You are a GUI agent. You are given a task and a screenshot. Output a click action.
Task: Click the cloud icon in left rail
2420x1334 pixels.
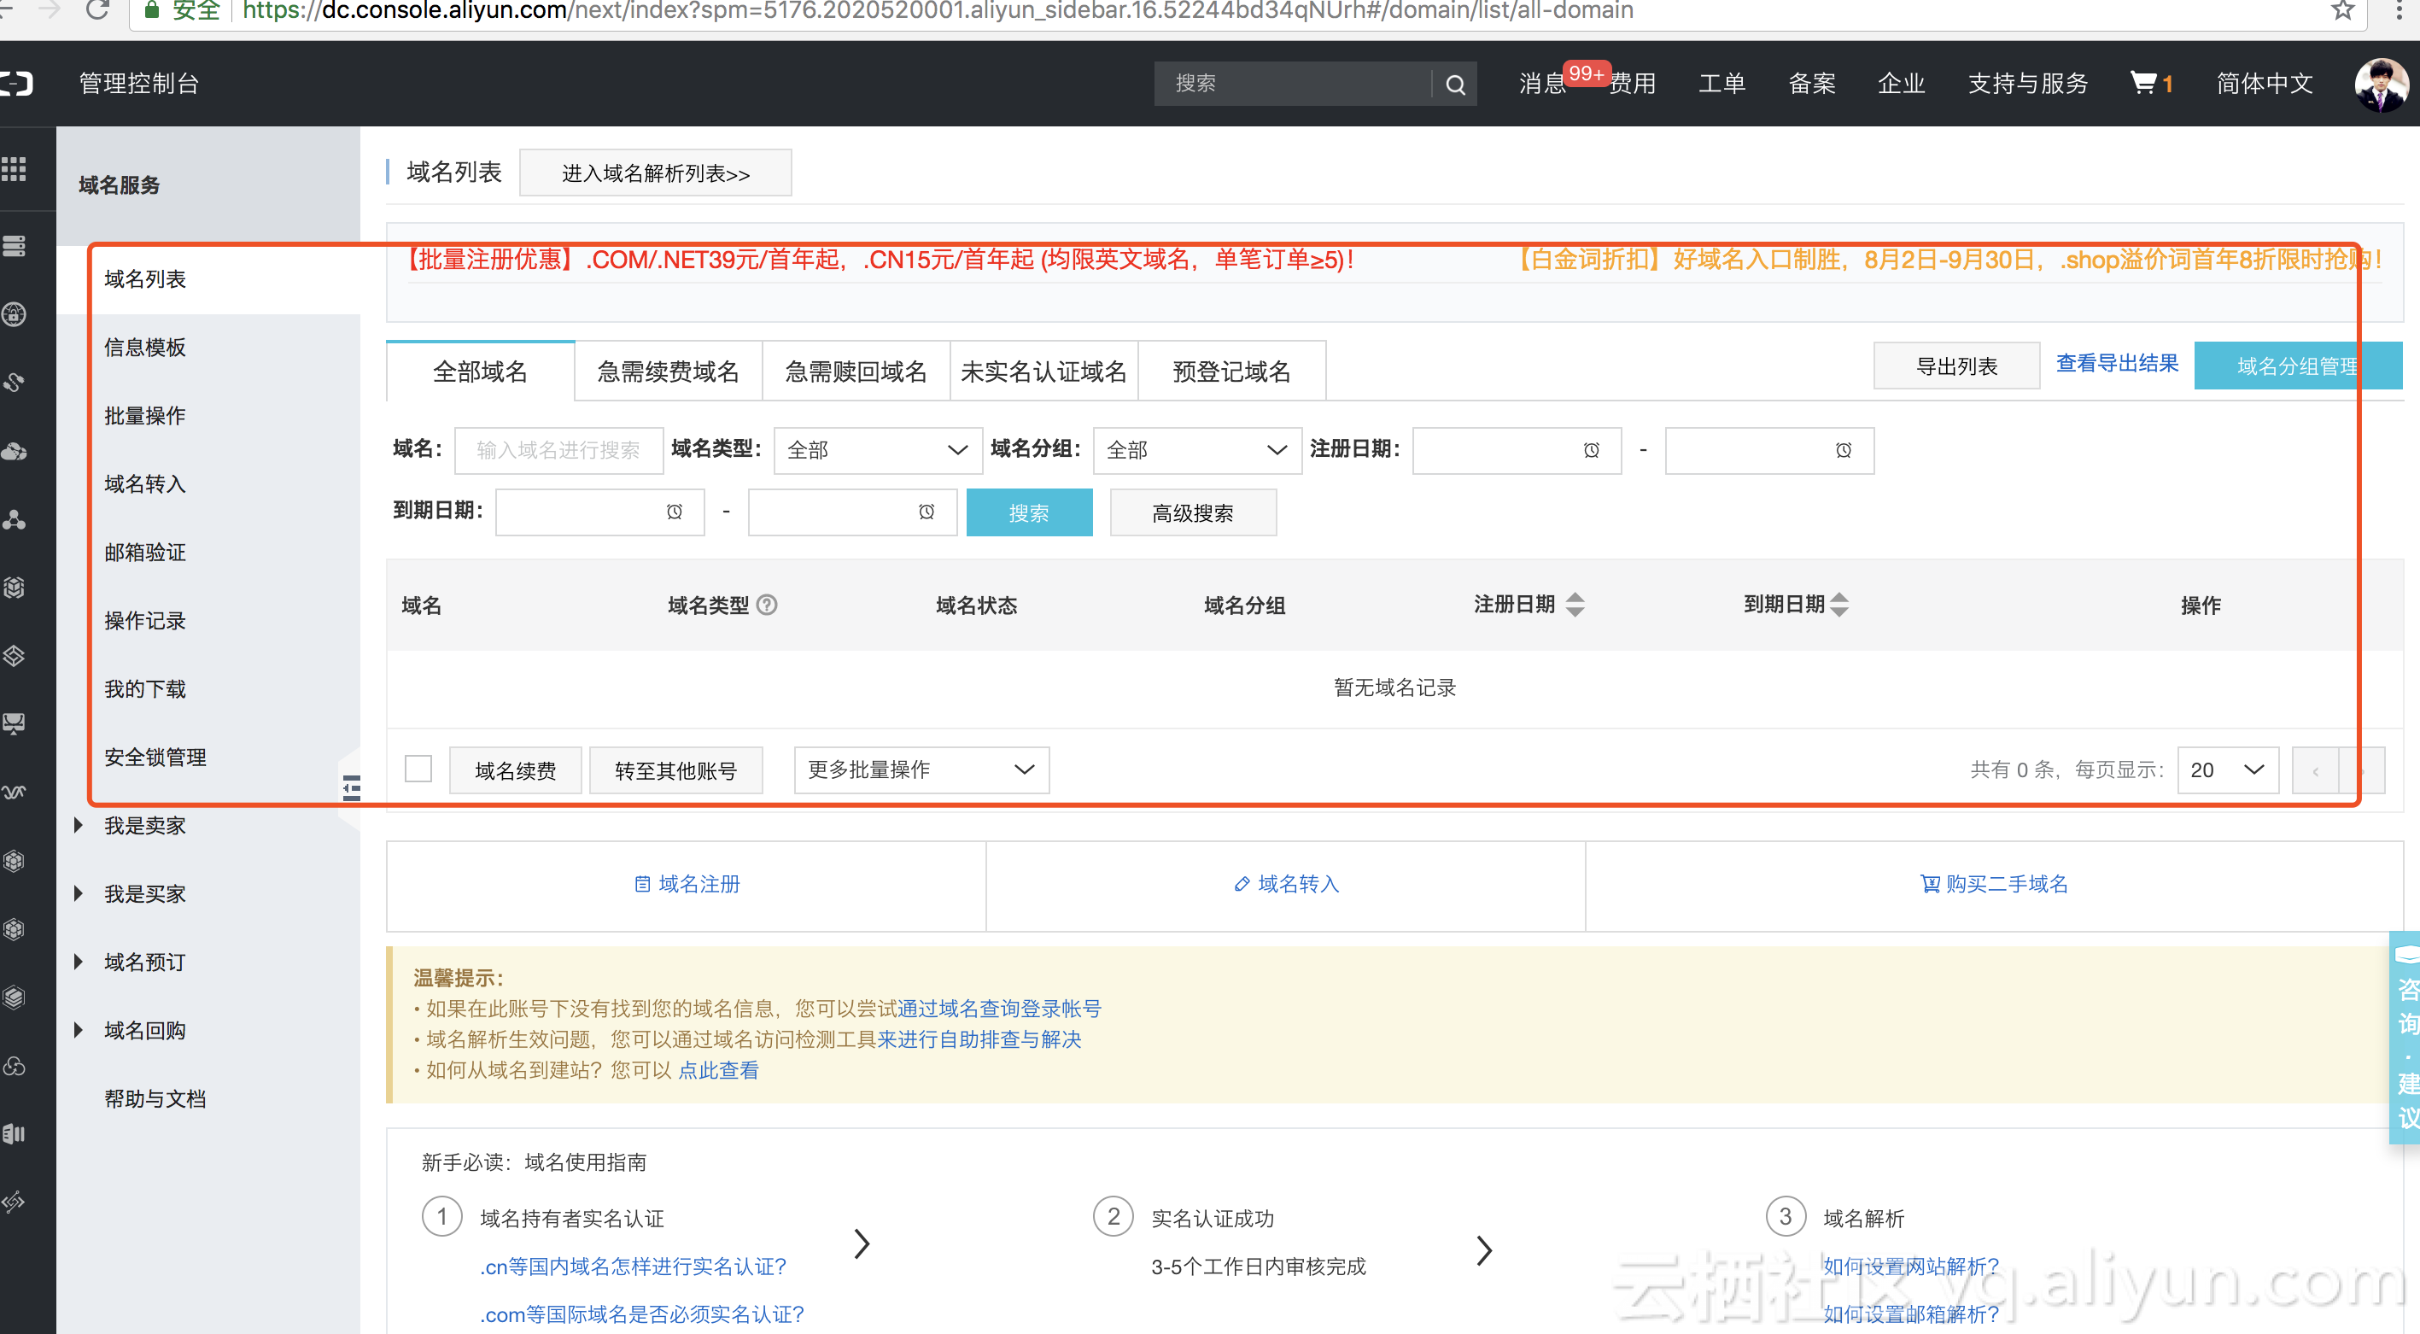click(x=13, y=452)
